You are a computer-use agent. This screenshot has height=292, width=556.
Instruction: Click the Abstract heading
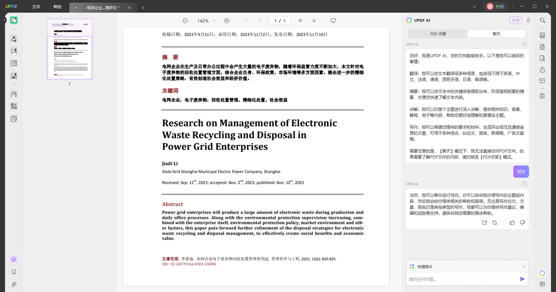coord(172,204)
